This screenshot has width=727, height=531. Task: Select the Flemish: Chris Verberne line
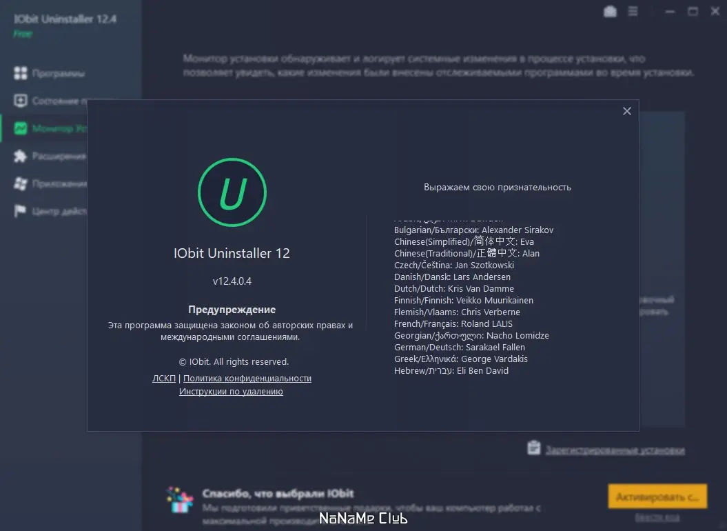pyautogui.click(x=457, y=312)
